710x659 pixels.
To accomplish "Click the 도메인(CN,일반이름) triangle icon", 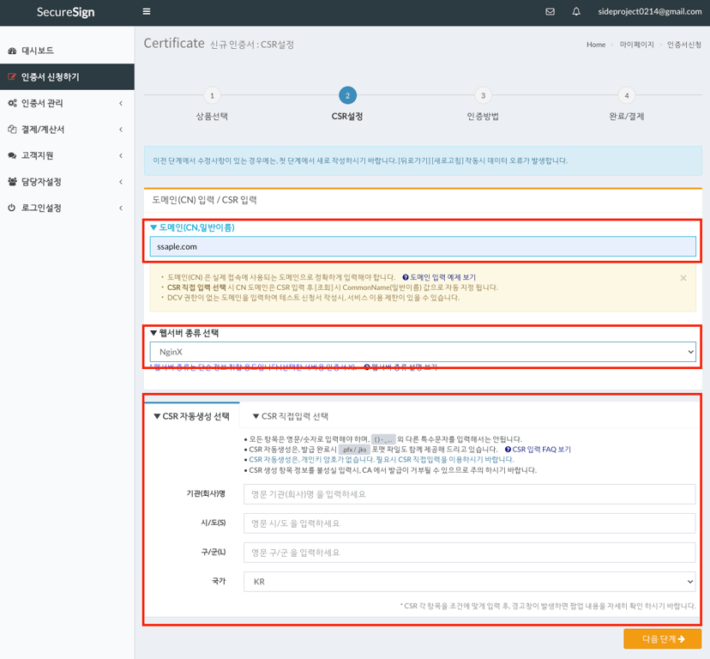I will [x=153, y=227].
